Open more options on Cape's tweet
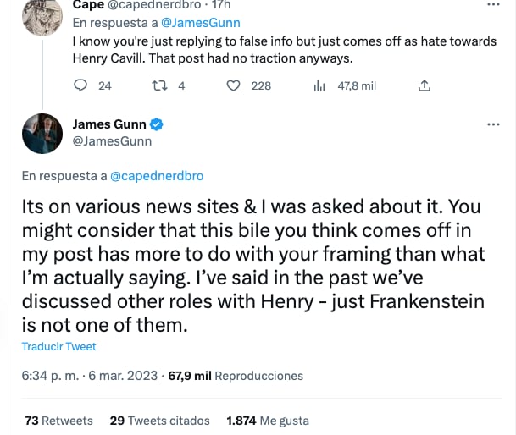The height and width of the screenshot is (435, 516). (x=494, y=4)
